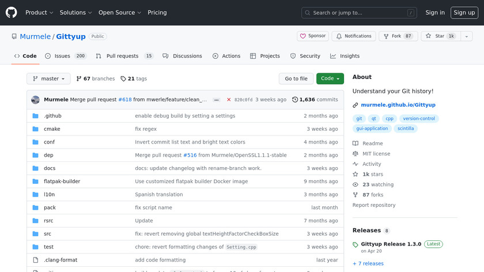The height and width of the screenshot is (272, 484).
Task: Expand the Solutions menu
Action: pyautogui.click(x=75, y=13)
